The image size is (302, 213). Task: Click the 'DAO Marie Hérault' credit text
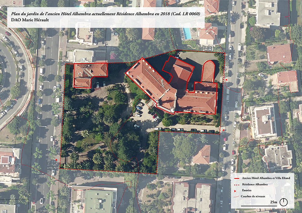pyautogui.click(x=30, y=20)
